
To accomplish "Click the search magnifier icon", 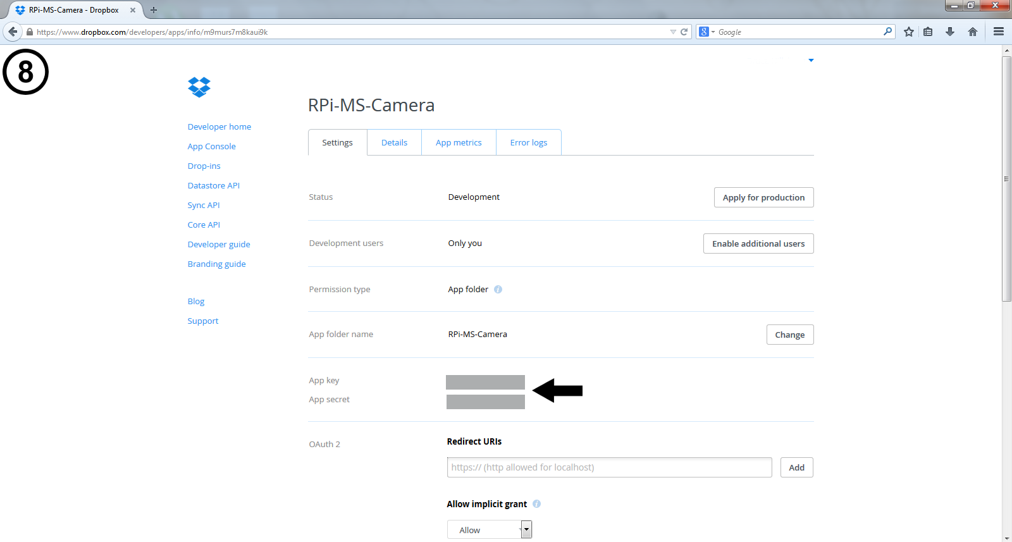I will (887, 32).
